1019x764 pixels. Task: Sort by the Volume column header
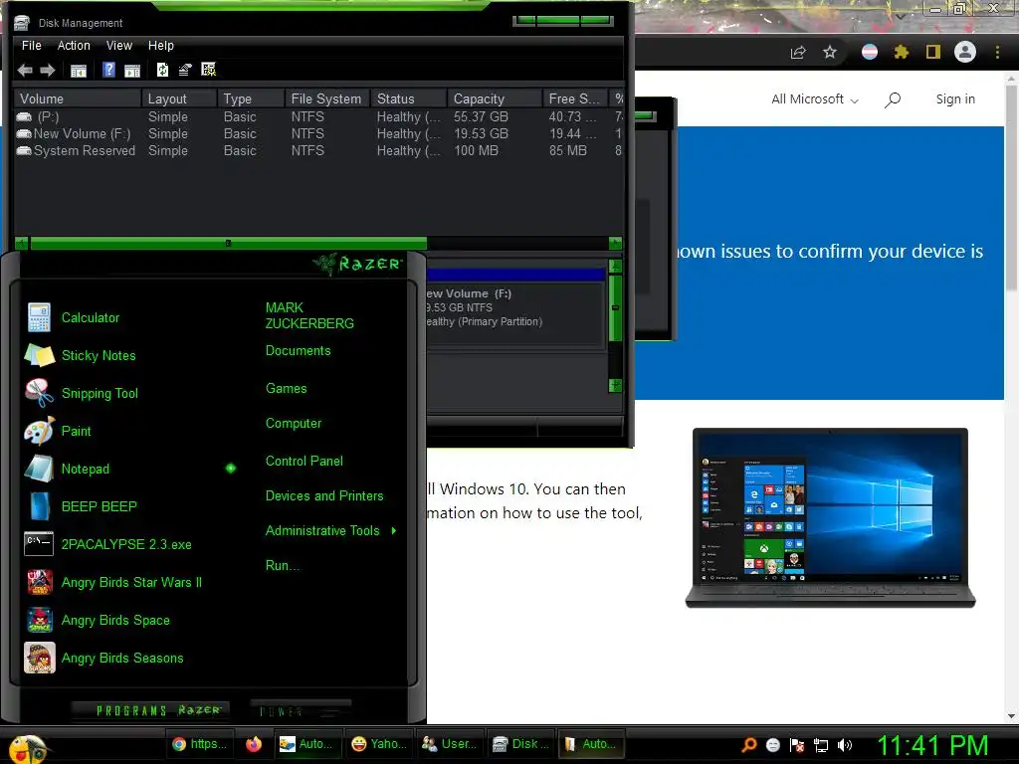(x=78, y=98)
